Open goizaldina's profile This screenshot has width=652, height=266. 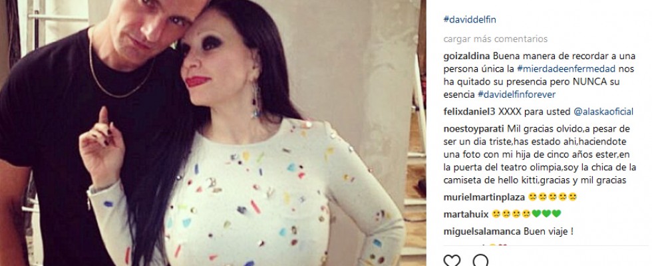pyautogui.click(x=466, y=57)
